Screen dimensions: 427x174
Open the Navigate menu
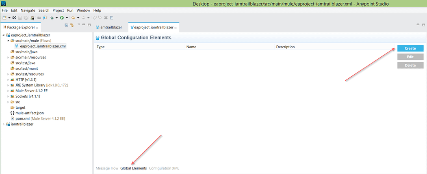coord(28,10)
